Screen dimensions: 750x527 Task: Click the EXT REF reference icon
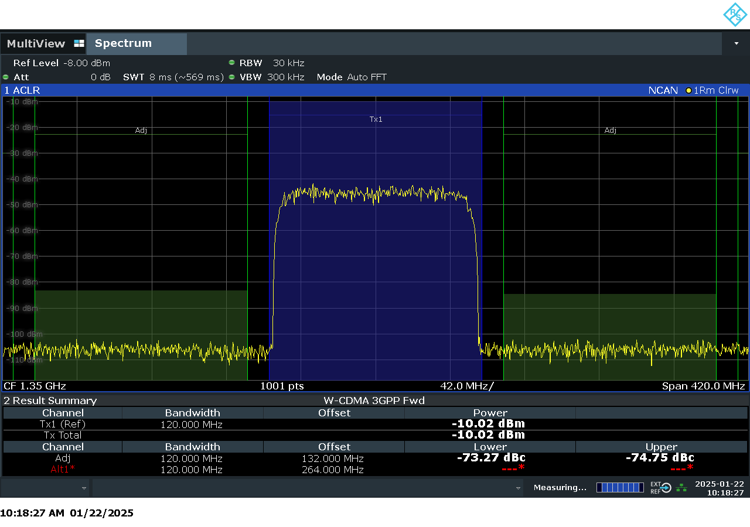(x=660, y=487)
